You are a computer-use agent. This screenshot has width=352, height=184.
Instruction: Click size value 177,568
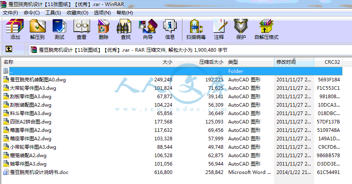163,122
